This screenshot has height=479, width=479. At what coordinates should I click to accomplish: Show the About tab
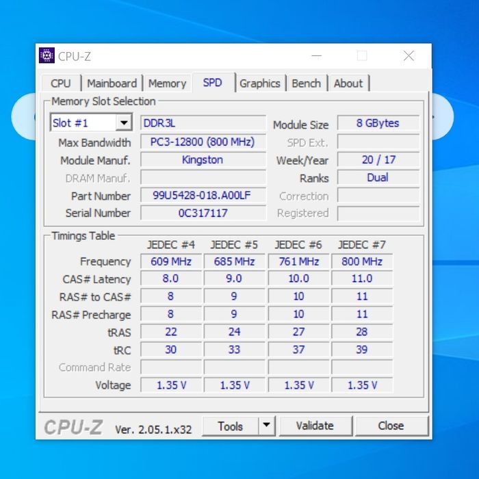pyautogui.click(x=348, y=83)
